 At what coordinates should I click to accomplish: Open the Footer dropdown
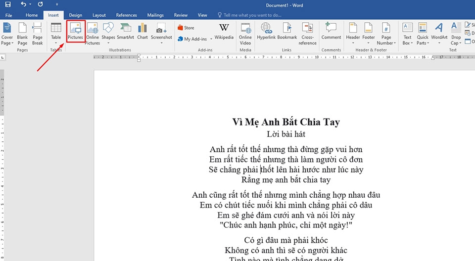(x=368, y=34)
